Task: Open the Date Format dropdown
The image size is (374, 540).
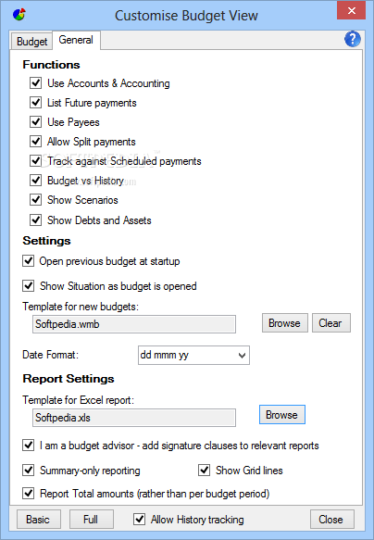Action: click(x=193, y=355)
